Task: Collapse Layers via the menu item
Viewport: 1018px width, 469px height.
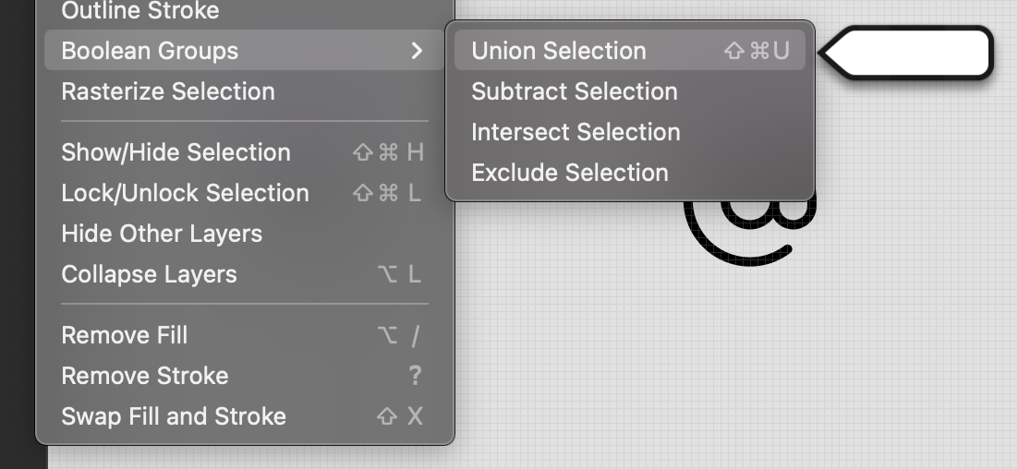Action: 149,274
